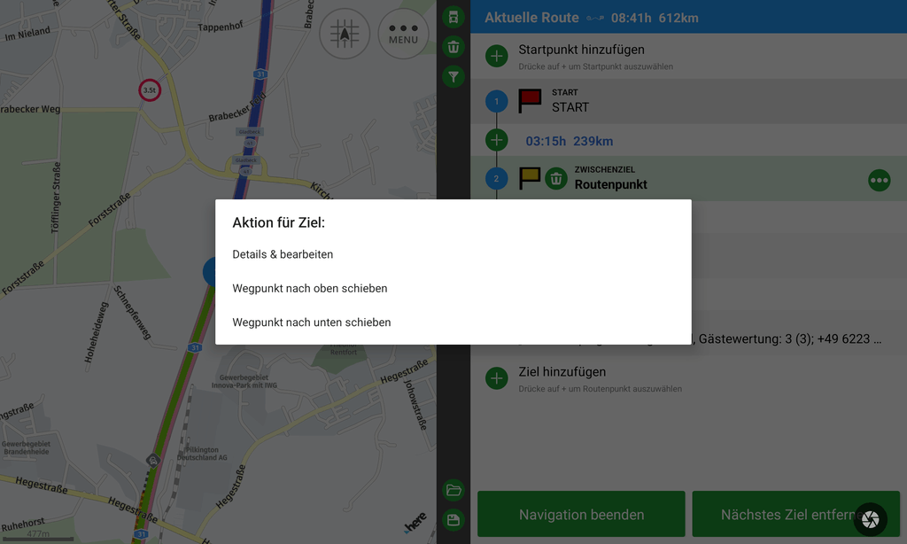Delete Routenpunkt with its trash icon

tap(556, 179)
